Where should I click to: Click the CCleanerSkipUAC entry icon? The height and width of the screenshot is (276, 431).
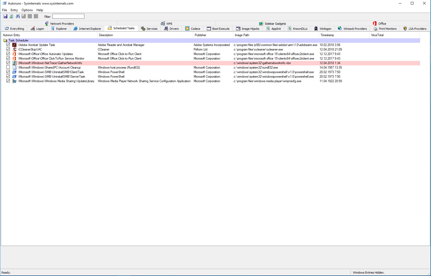tap(14, 49)
